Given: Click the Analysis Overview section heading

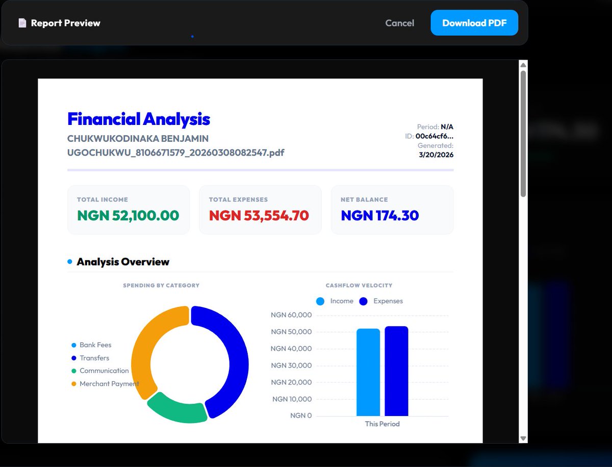Looking at the screenshot, I should point(123,262).
